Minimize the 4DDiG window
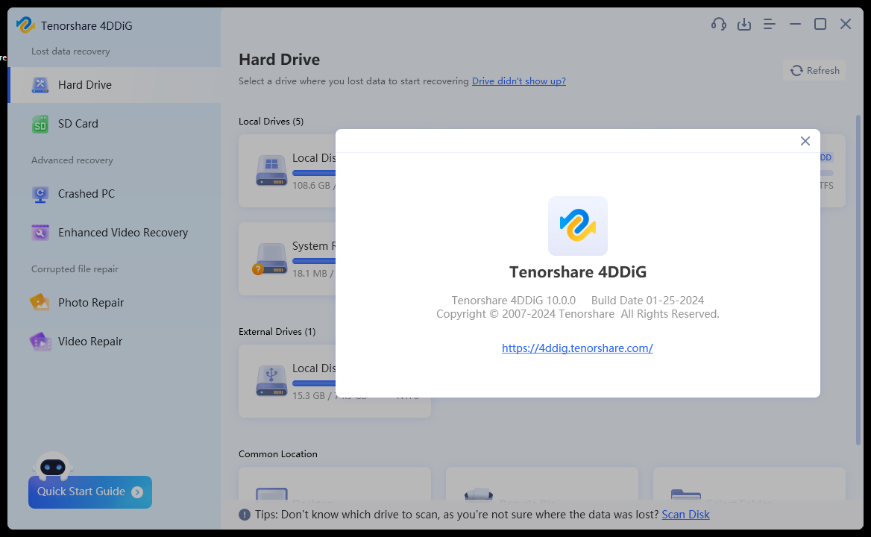 pyautogui.click(x=795, y=24)
